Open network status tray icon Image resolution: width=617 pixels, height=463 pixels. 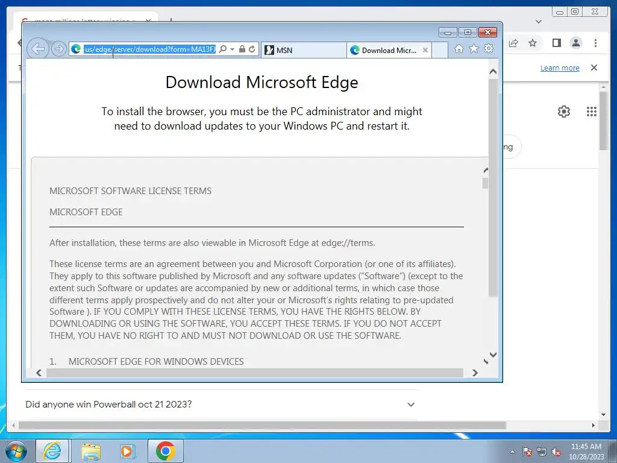pos(542,452)
